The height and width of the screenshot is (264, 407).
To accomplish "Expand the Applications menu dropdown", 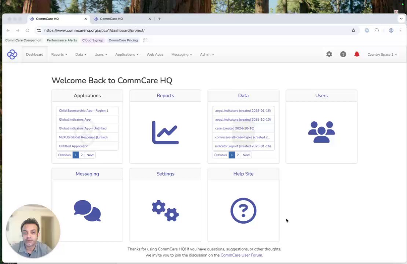I will pos(126,55).
